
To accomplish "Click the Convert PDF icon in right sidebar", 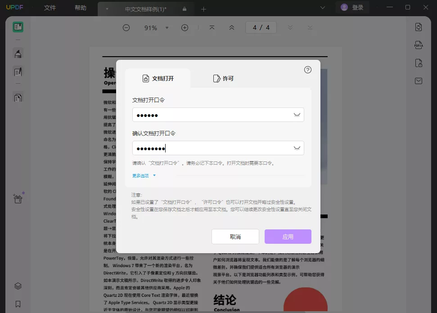I will (x=419, y=27).
